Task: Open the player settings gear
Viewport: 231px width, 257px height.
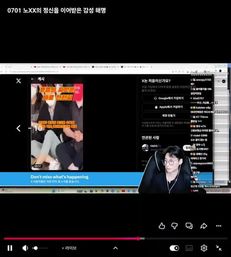Action: [204, 248]
